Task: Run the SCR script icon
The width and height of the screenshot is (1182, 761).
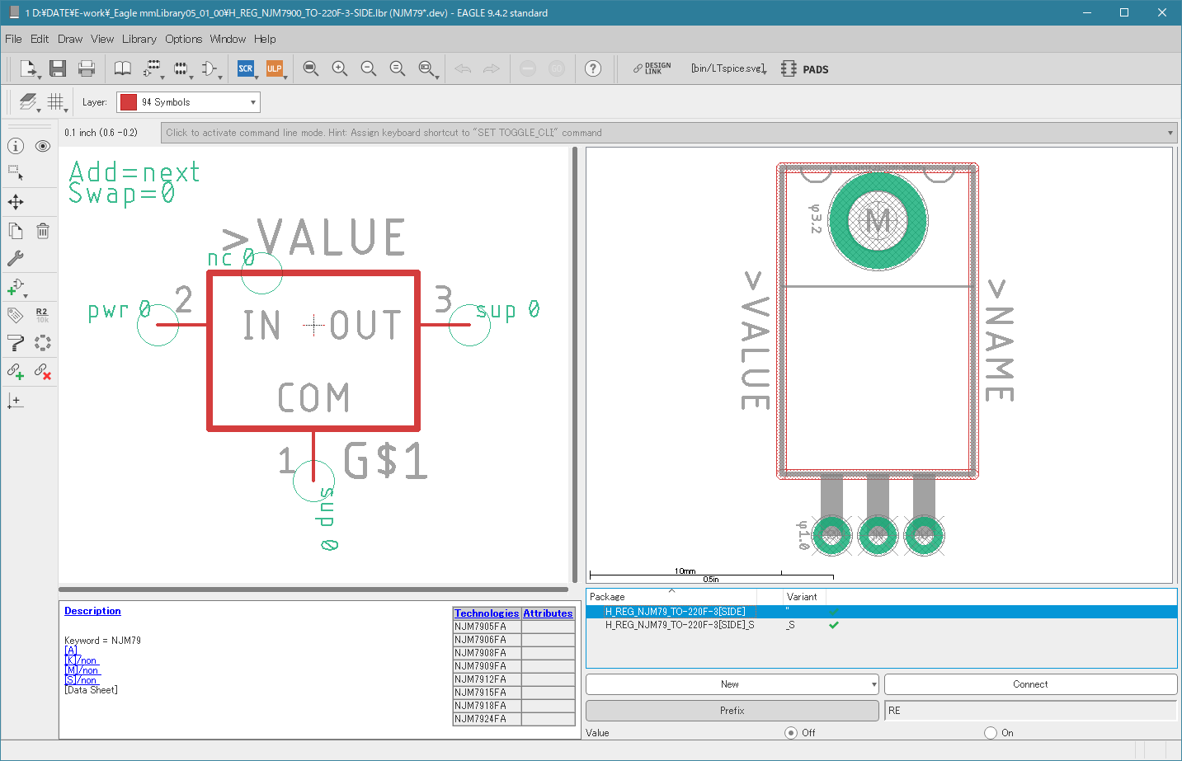Action: (246, 68)
